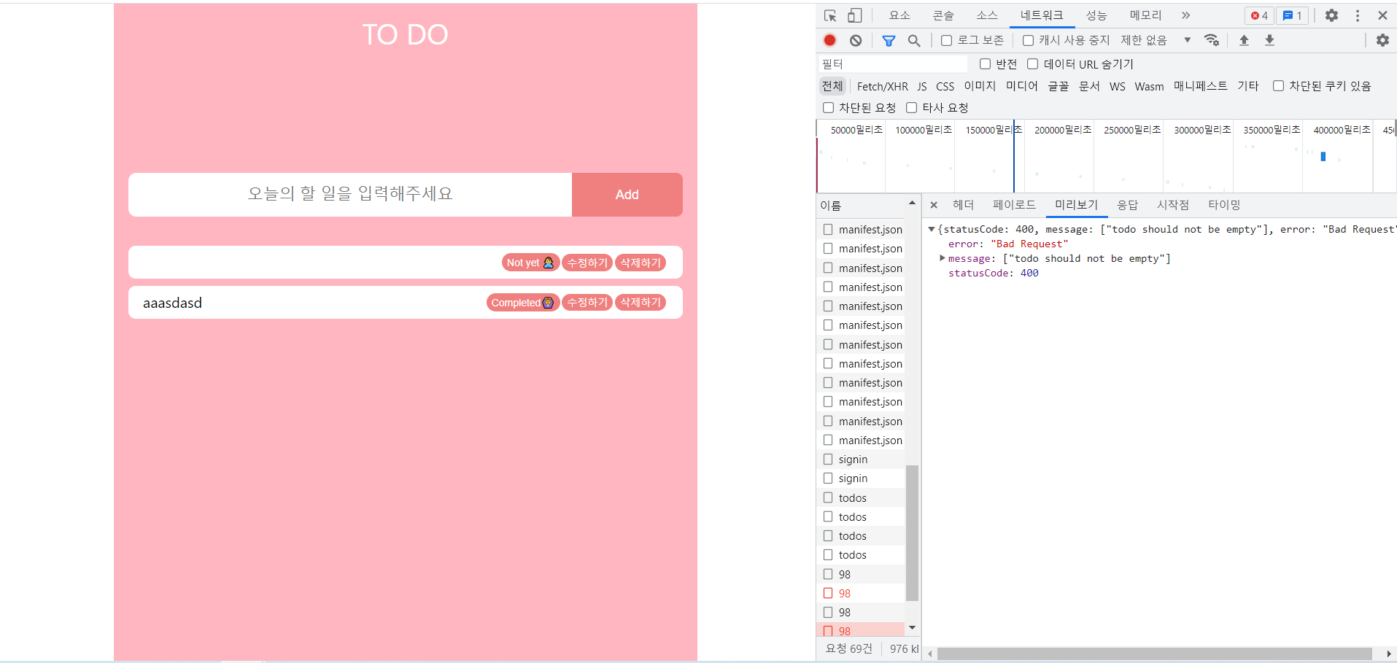
Task: Export HAR file download arrow icon
Action: click(x=1269, y=40)
